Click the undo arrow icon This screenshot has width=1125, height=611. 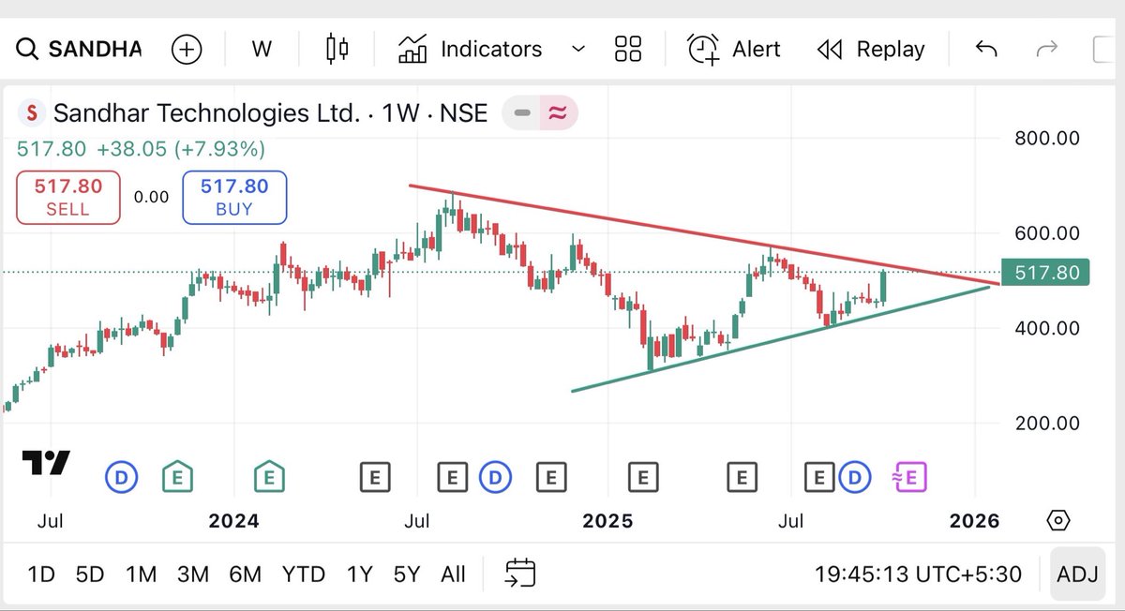pos(985,49)
